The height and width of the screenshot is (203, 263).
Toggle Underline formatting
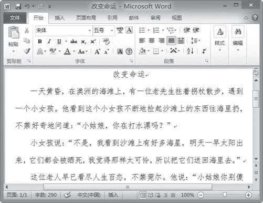pos(59,42)
